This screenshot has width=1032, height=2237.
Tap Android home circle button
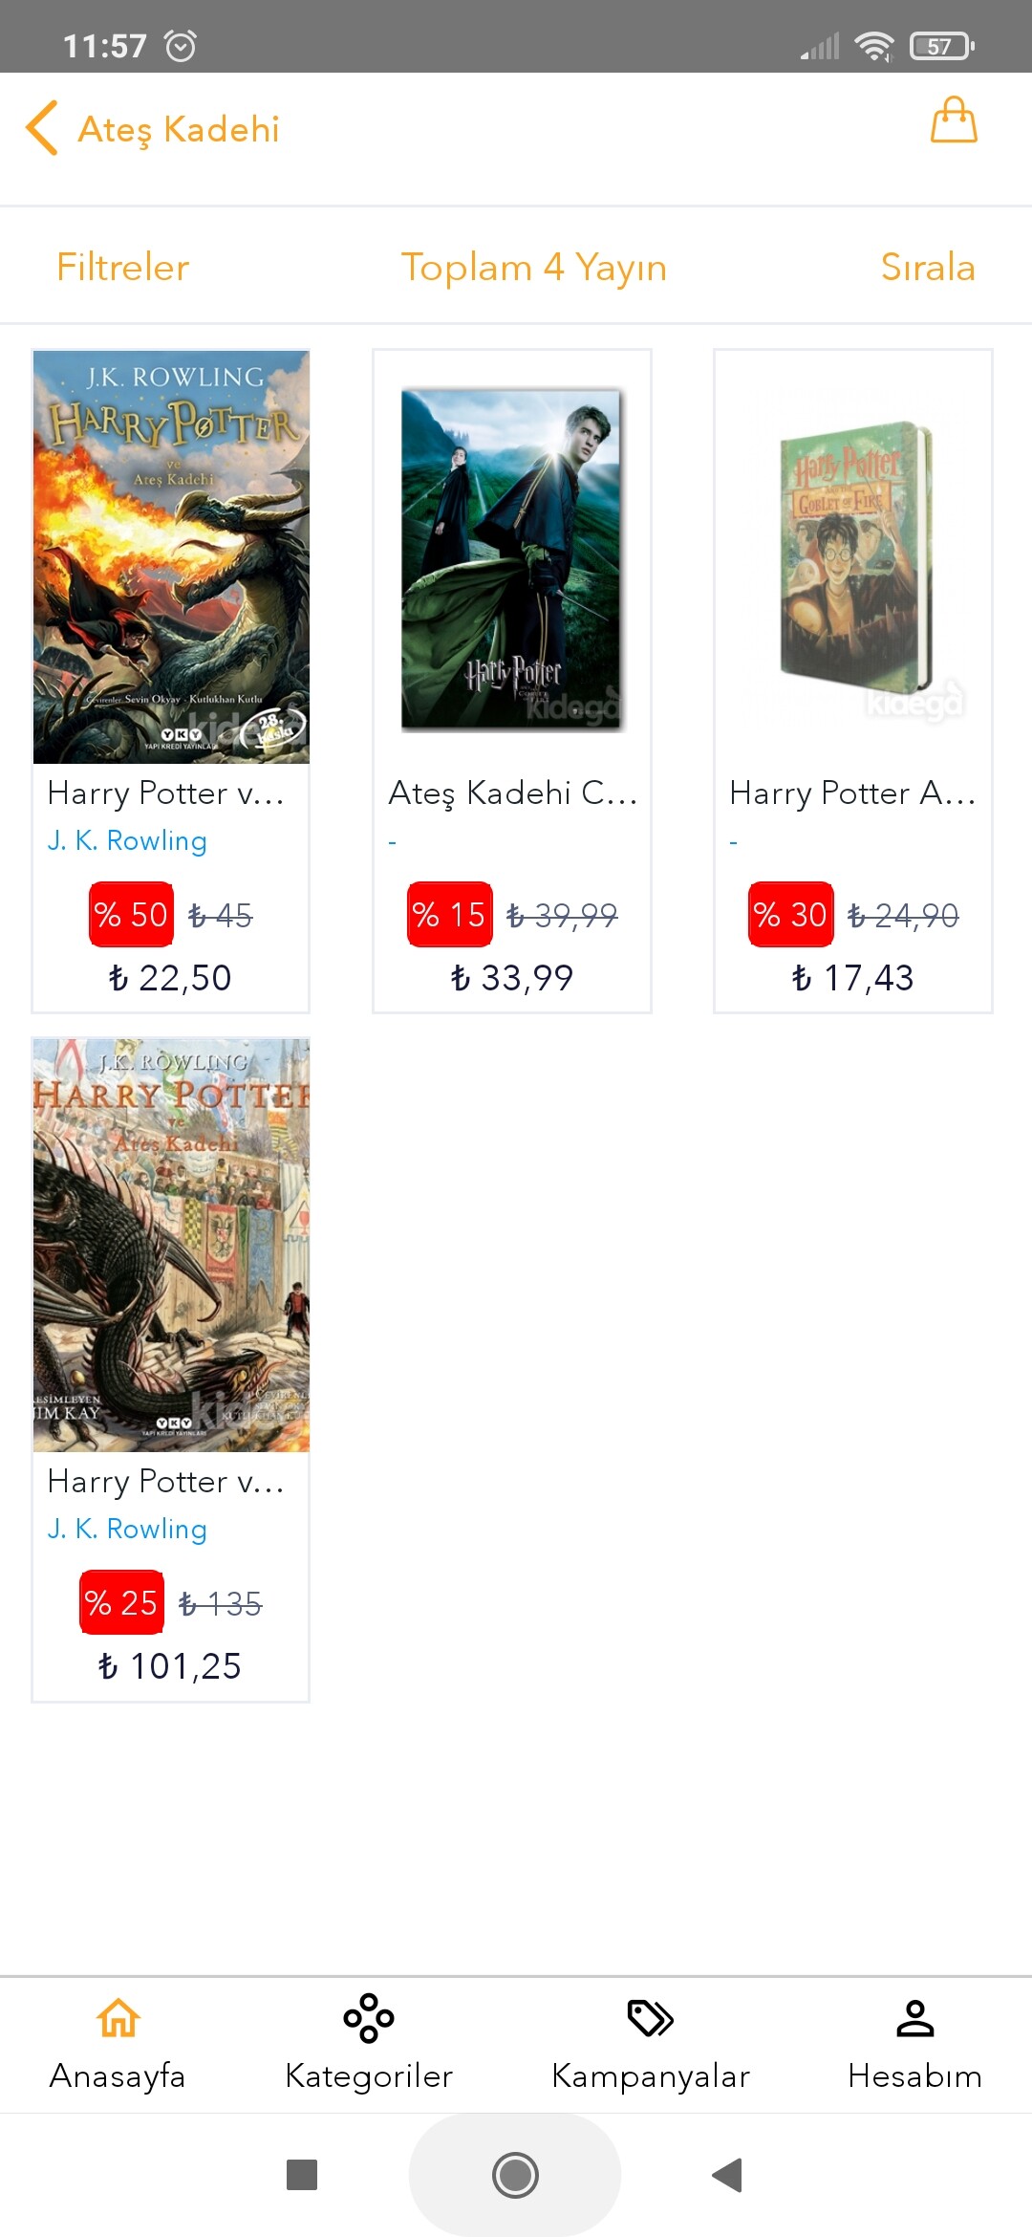click(x=515, y=2175)
